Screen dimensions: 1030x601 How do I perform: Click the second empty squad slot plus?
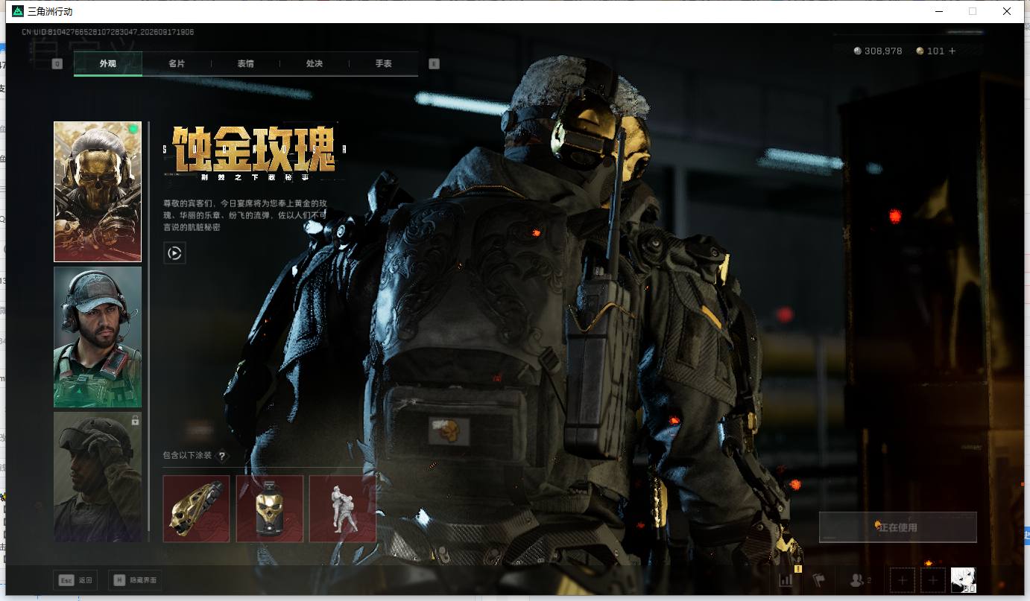point(932,579)
